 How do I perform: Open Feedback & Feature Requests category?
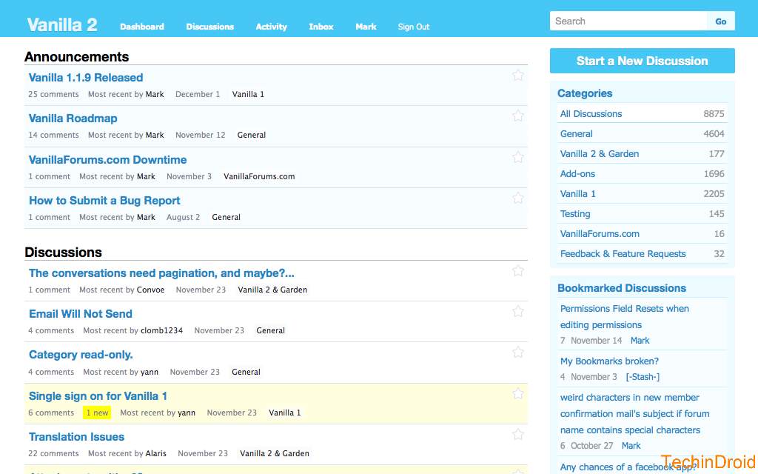(623, 254)
